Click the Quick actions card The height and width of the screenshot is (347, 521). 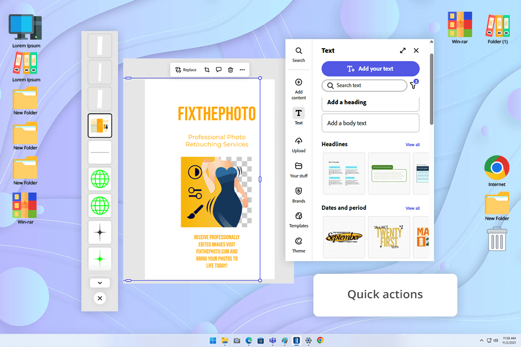pyautogui.click(x=385, y=295)
